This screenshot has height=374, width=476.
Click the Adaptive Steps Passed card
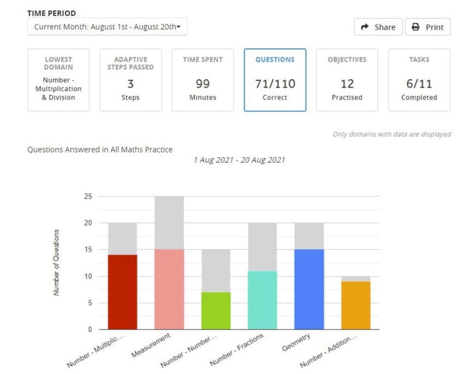click(x=131, y=79)
